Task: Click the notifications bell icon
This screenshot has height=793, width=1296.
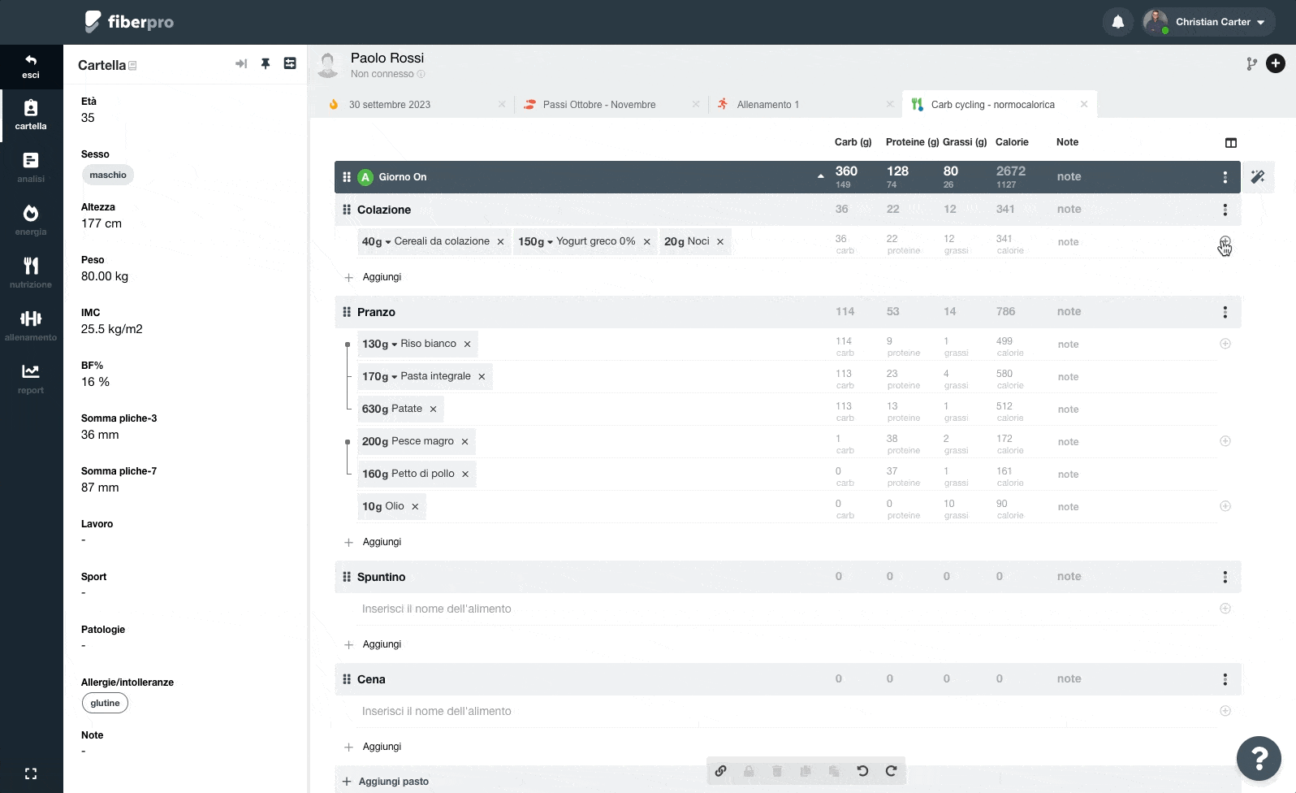Action: (1118, 22)
